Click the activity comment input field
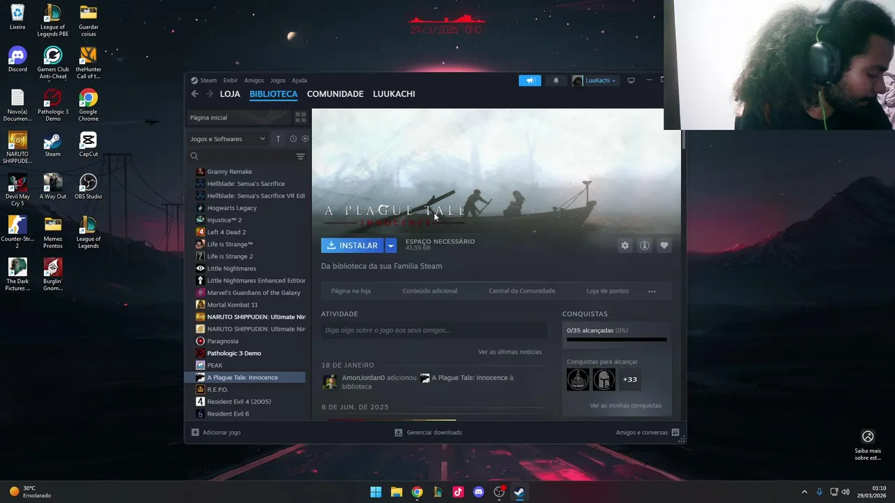This screenshot has height=503, width=895. 434,330
